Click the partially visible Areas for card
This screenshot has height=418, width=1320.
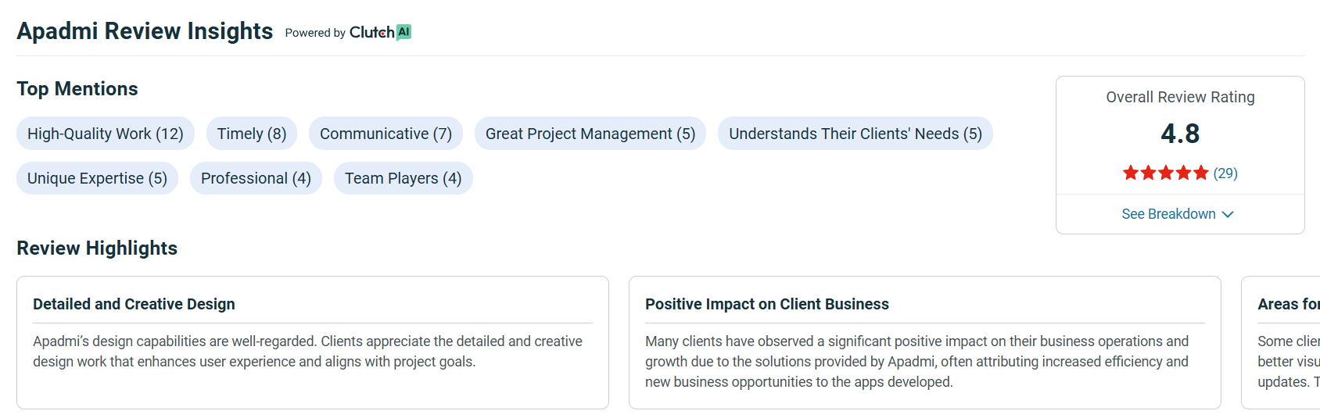[x=1282, y=342]
